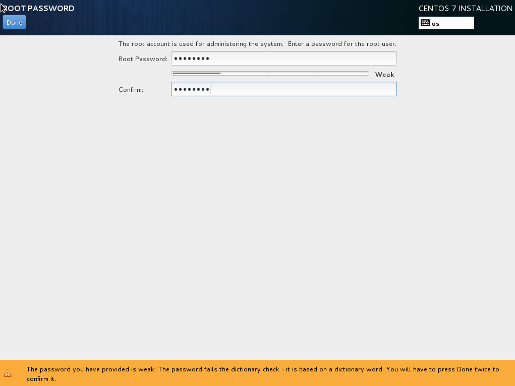This screenshot has height=386, width=515.
Task: Click the CENTOS 7 INSTALLATION label
Action: click(465, 9)
